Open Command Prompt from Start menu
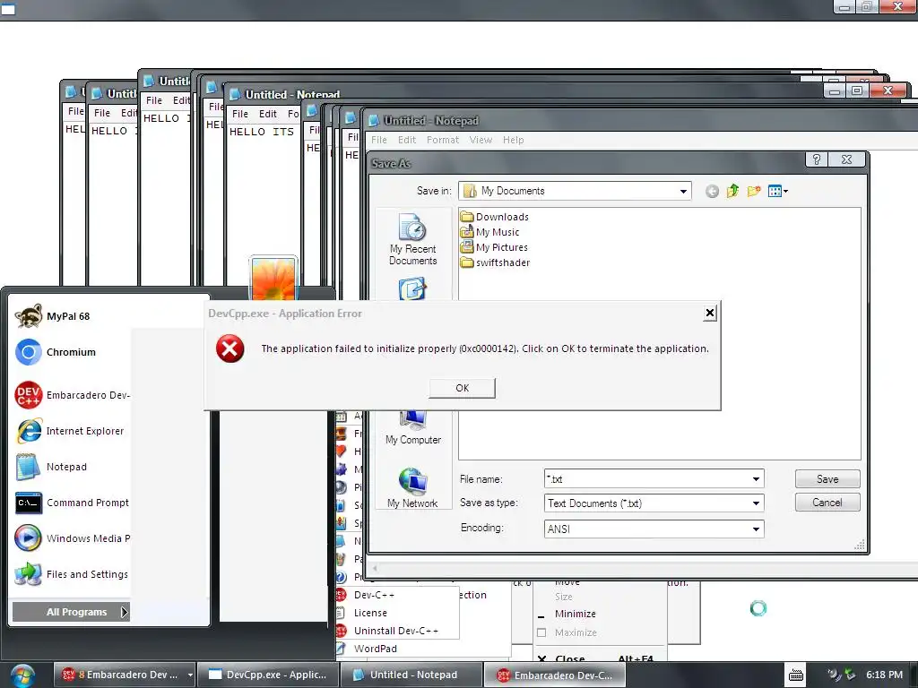 point(70,503)
